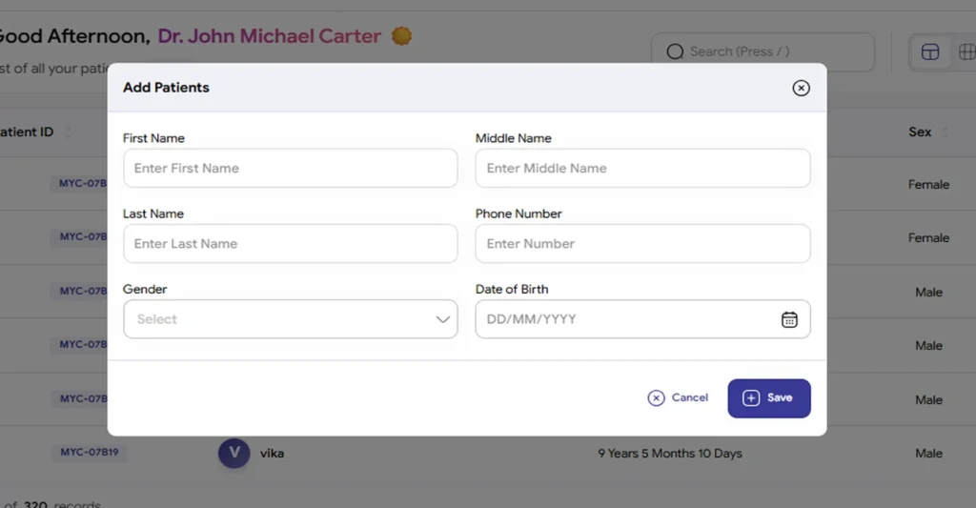Focus the First Name field
976x508 pixels.
pos(290,168)
